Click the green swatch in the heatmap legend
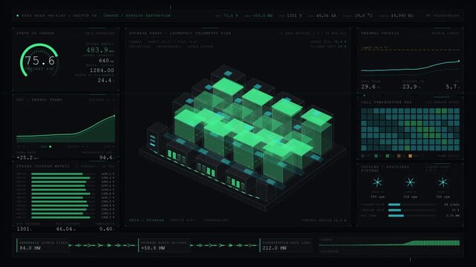Image resolution: width=476 pixels, height=267 pixels. [388, 156]
